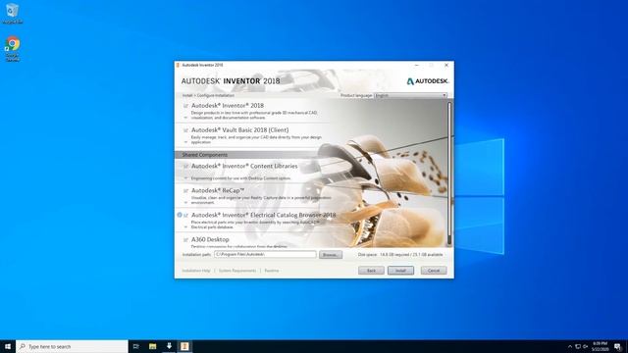Image resolution: width=628 pixels, height=353 pixels.
Task: Open the taskbar clock and date
Action: pyautogui.click(x=600, y=346)
